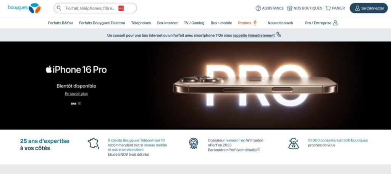Click the 500 boutiques text
391x174 pixels.
point(355,140)
